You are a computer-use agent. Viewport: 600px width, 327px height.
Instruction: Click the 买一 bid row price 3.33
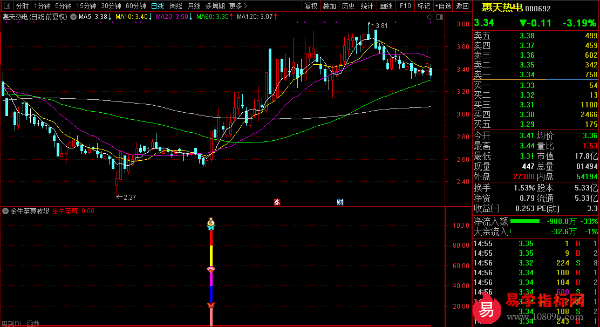coord(527,85)
